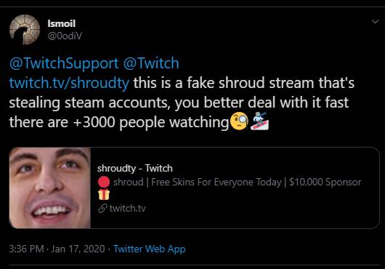Click the '$10,000 Sponsor' text in card
The width and height of the screenshot is (385, 269).
point(325,182)
